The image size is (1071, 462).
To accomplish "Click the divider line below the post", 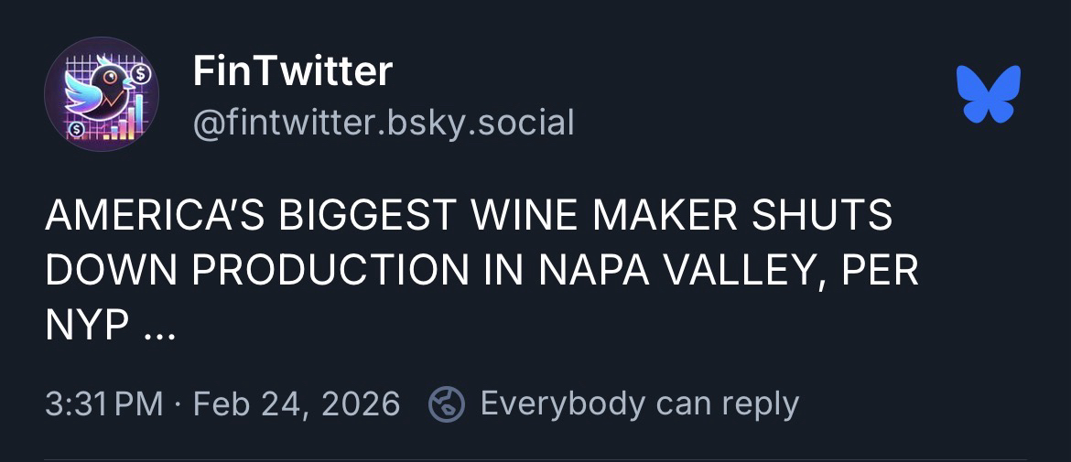I will point(535,459).
